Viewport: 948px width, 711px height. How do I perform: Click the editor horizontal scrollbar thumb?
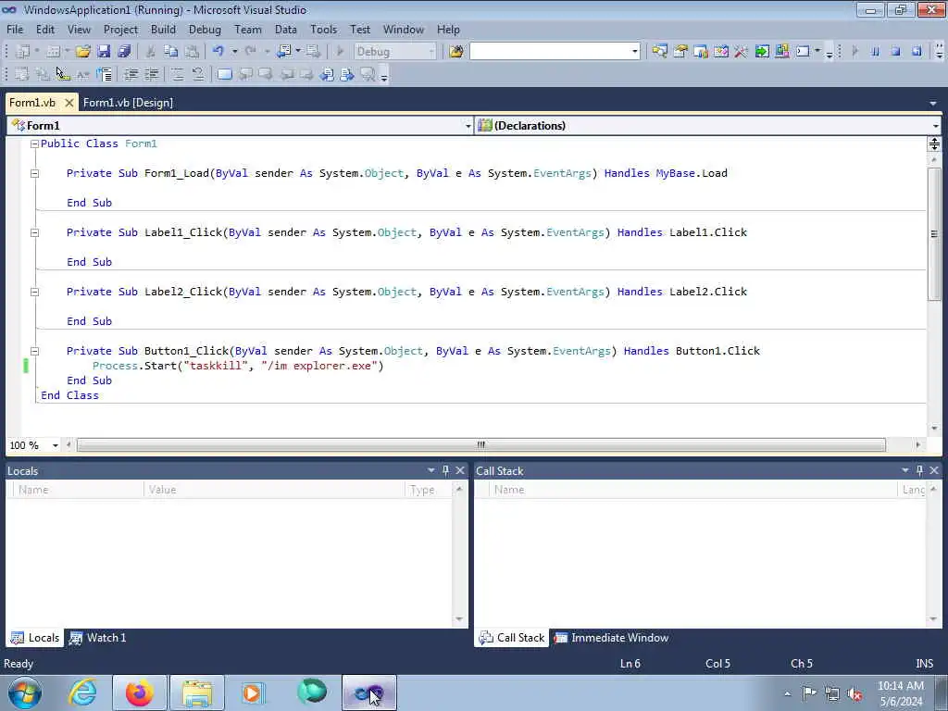pyautogui.click(x=481, y=445)
